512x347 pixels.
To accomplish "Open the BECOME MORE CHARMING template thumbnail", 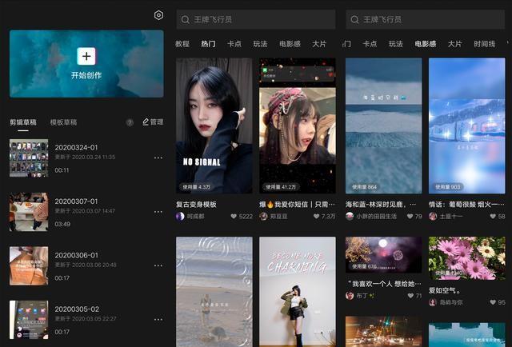I will tap(297, 292).
